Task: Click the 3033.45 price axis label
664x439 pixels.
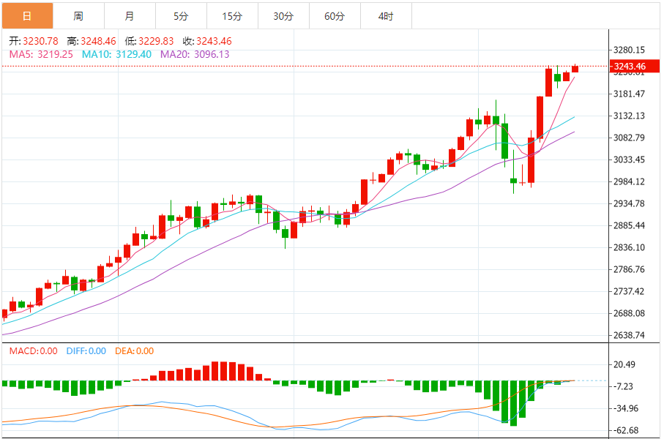Action: click(x=629, y=160)
